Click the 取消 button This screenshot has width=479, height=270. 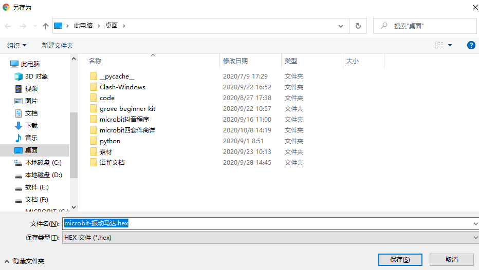[x=452, y=260]
